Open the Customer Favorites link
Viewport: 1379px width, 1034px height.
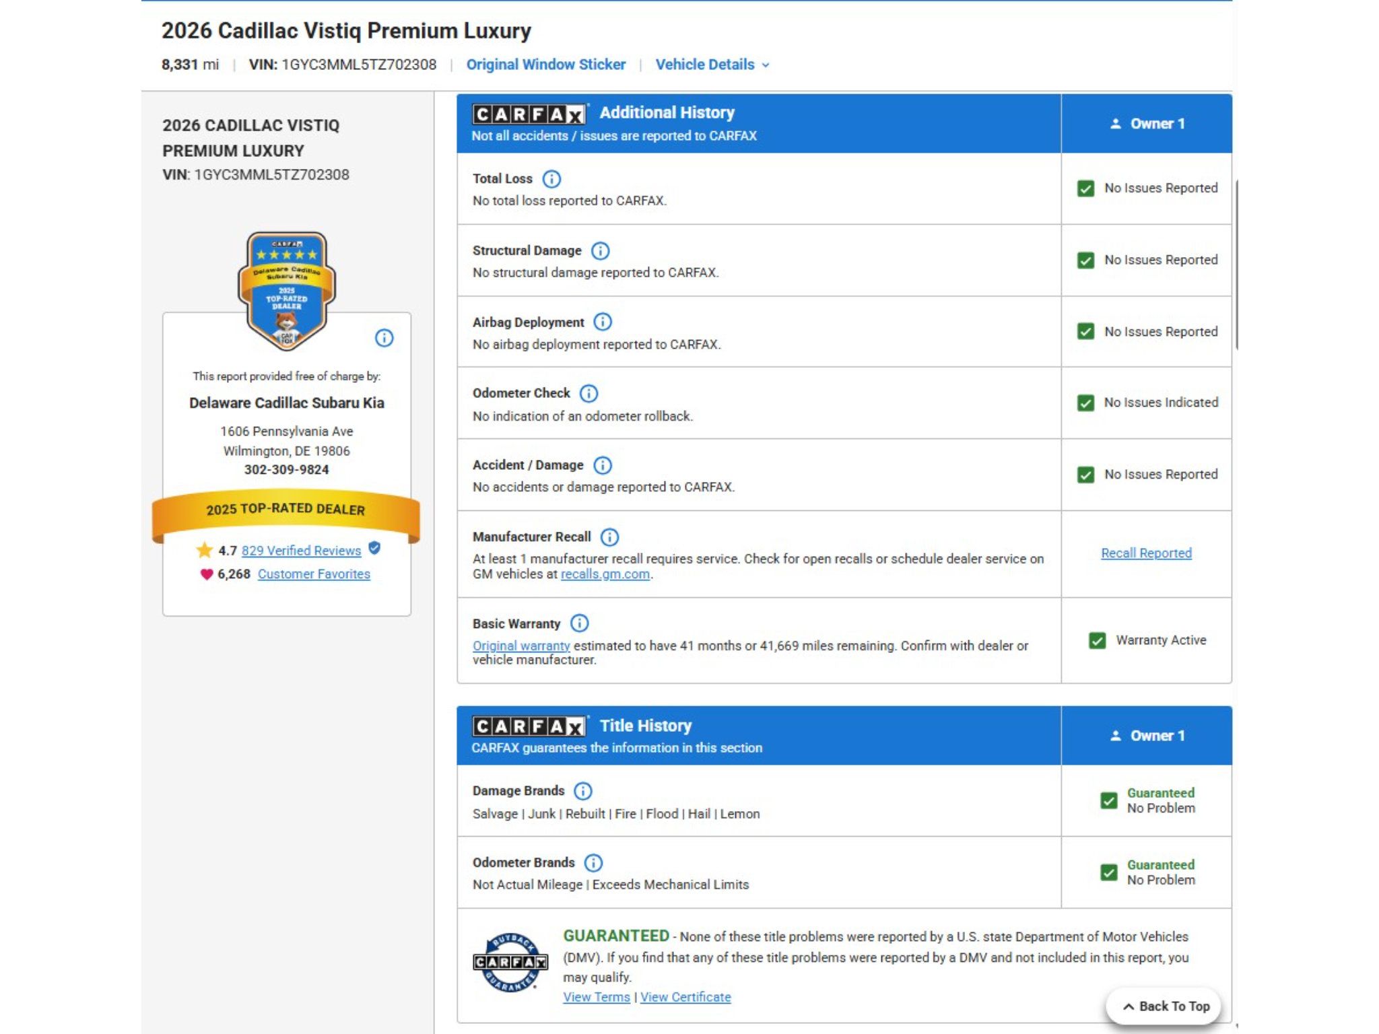click(x=314, y=574)
